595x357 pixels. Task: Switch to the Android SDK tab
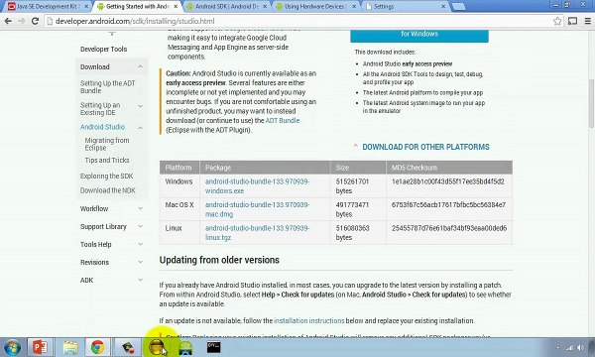point(227,7)
